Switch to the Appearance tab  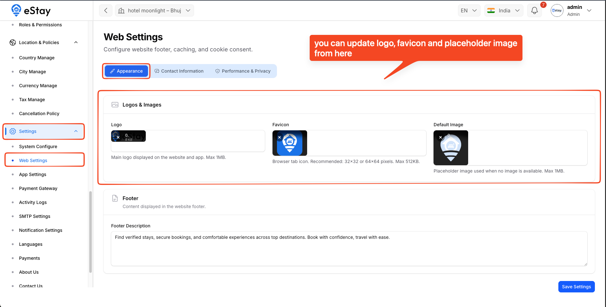126,71
